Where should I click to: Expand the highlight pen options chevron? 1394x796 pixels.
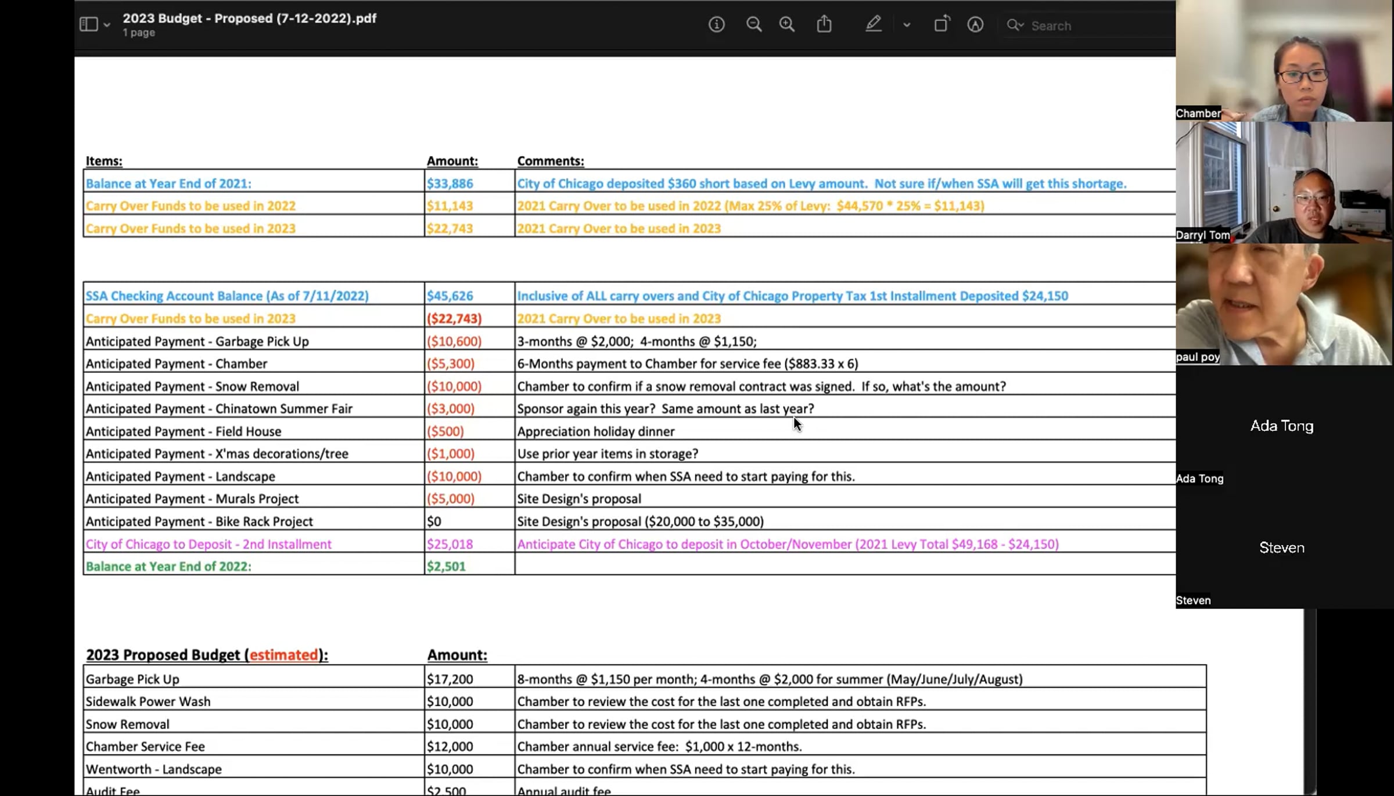point(907,25)
